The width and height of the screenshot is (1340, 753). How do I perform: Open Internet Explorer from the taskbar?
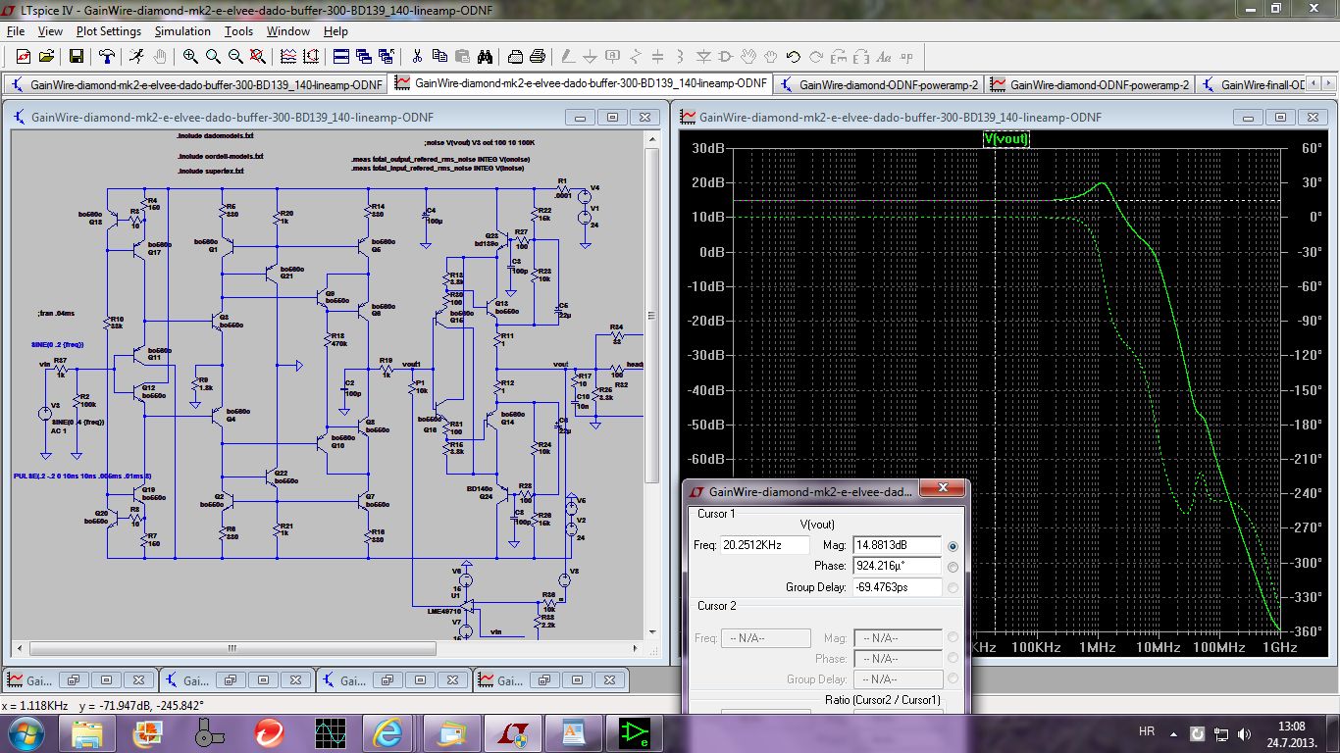click(x=387, y=732)
